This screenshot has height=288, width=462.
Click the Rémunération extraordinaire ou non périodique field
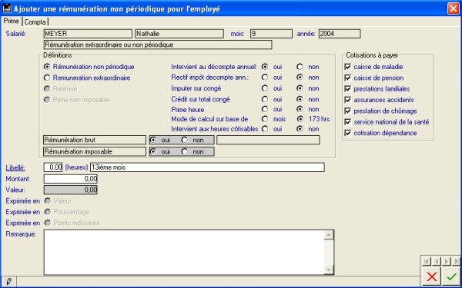158,45
